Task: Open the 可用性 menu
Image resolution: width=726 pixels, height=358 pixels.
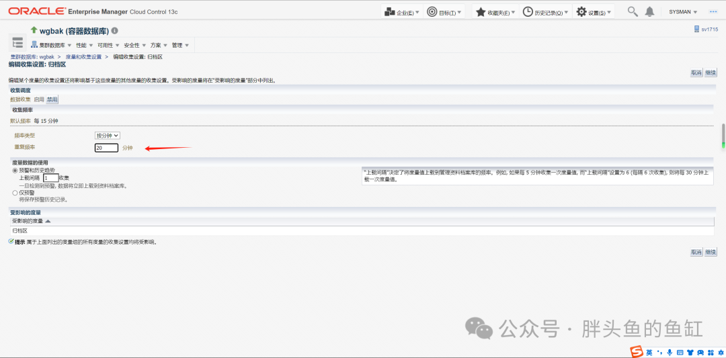Action: (x=108, y=45)
